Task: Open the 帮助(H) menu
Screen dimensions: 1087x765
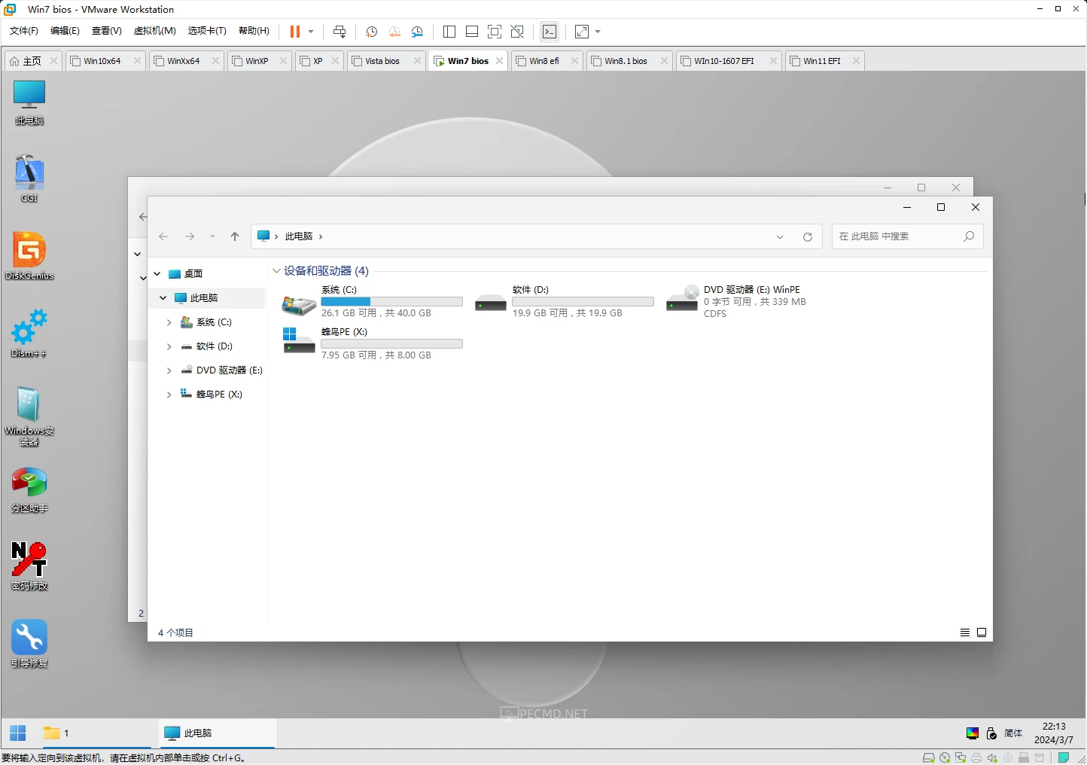Action: click(x=254, y=31)
